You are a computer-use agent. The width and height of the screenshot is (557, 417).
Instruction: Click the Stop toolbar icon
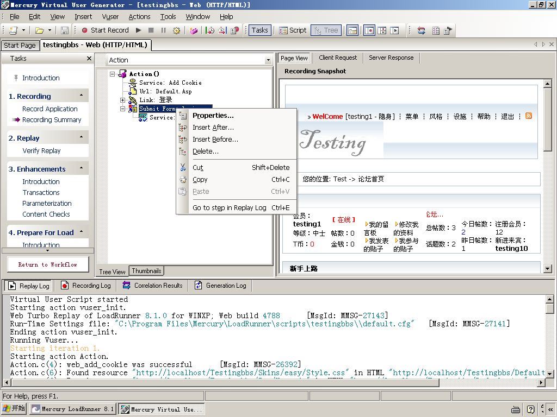151,30
